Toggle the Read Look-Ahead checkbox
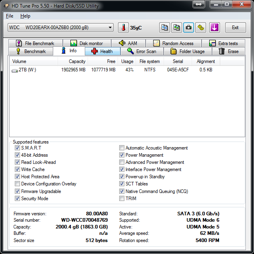Screen dimensions: 254x254 click(x=17, y=162)
